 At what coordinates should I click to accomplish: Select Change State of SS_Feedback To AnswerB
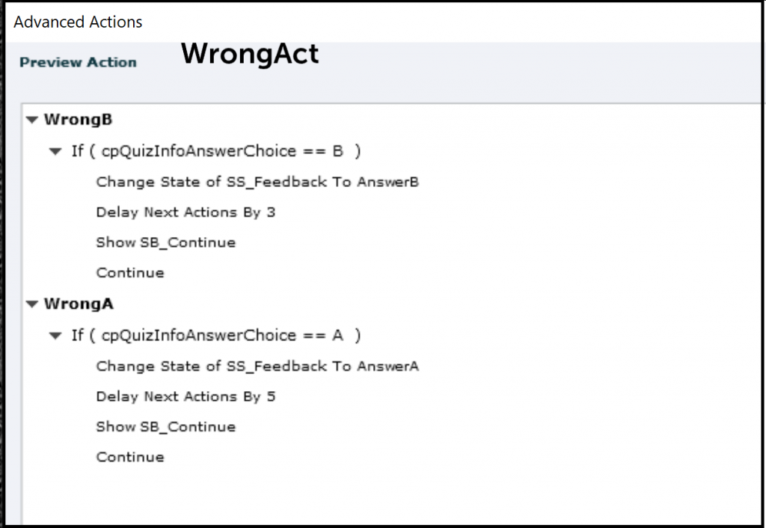pos(257,182)
